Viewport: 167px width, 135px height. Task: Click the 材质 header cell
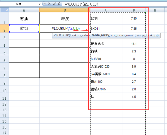[x=24, y=19]
